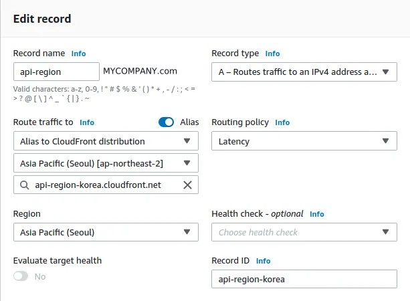The image size is (410, 301).
Task: Clear the CloudFront distribution search field
Action: (x=187, y=185)
